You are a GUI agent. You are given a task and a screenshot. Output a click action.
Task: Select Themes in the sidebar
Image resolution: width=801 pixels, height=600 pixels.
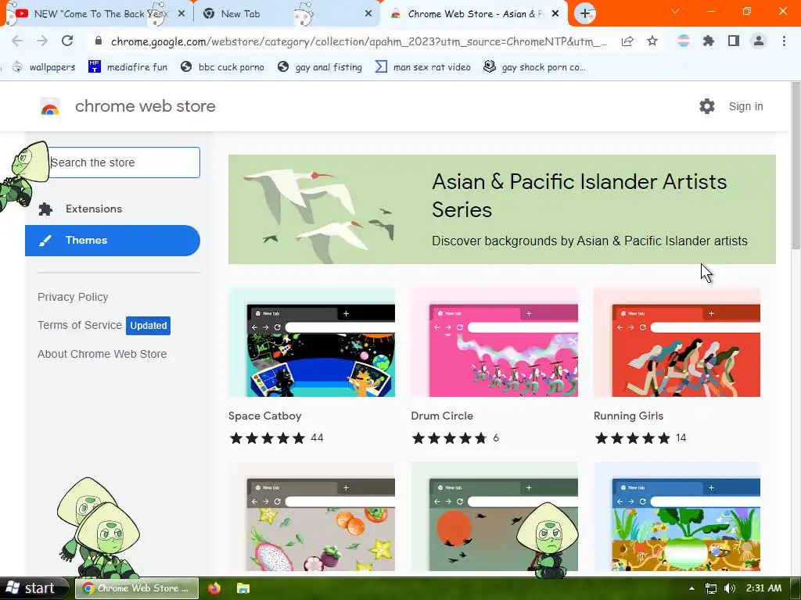coord(113,241)
